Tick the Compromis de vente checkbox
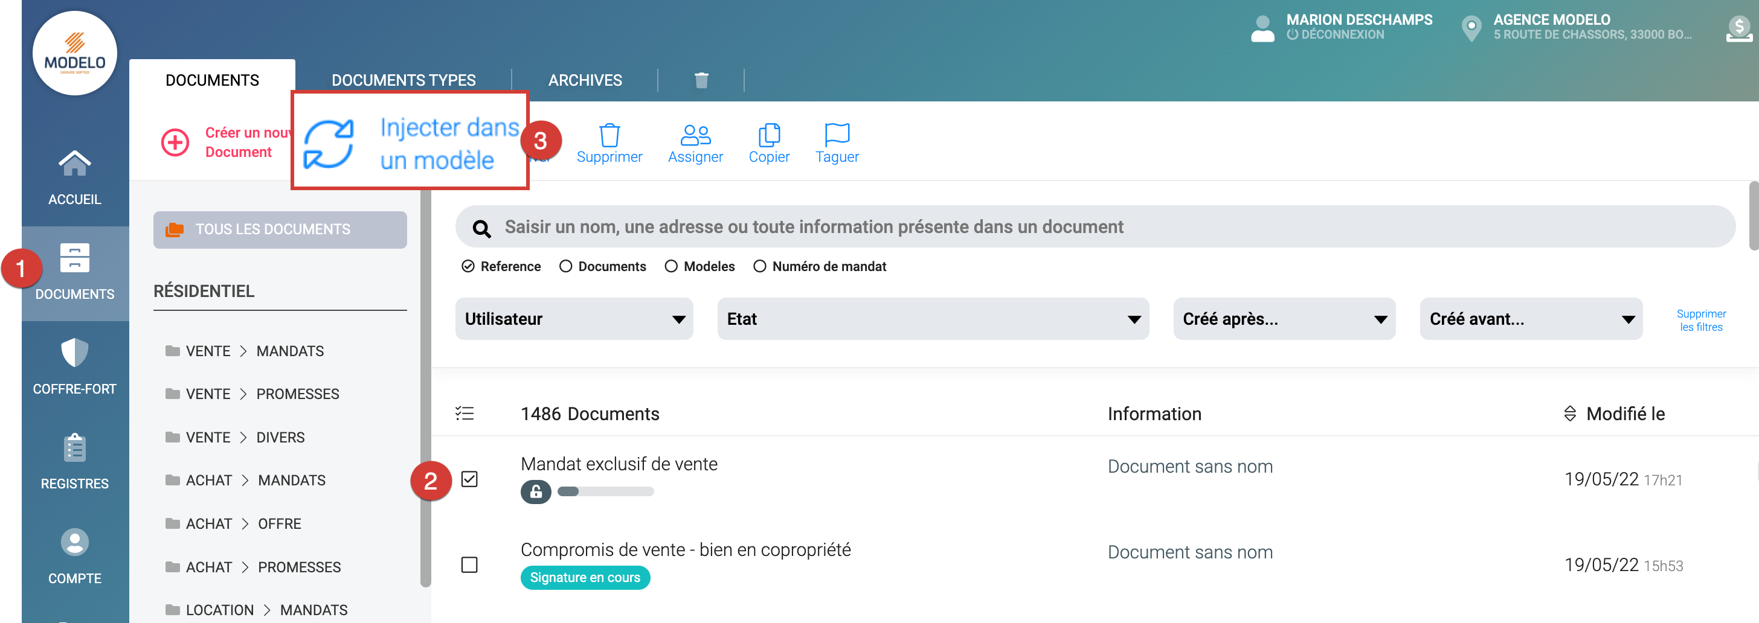1759x623 pixels. pos(469,565)
